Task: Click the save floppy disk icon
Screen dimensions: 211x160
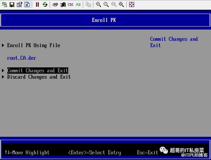Action: 12,5
